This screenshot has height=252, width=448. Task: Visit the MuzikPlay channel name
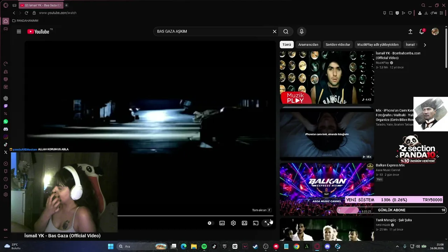(x=382, y=63)
